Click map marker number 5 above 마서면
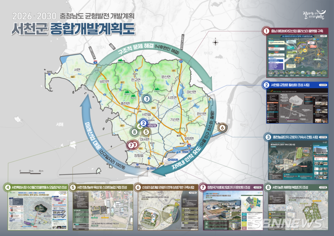This screenshot has height=236, width=334. click(145, 132)
